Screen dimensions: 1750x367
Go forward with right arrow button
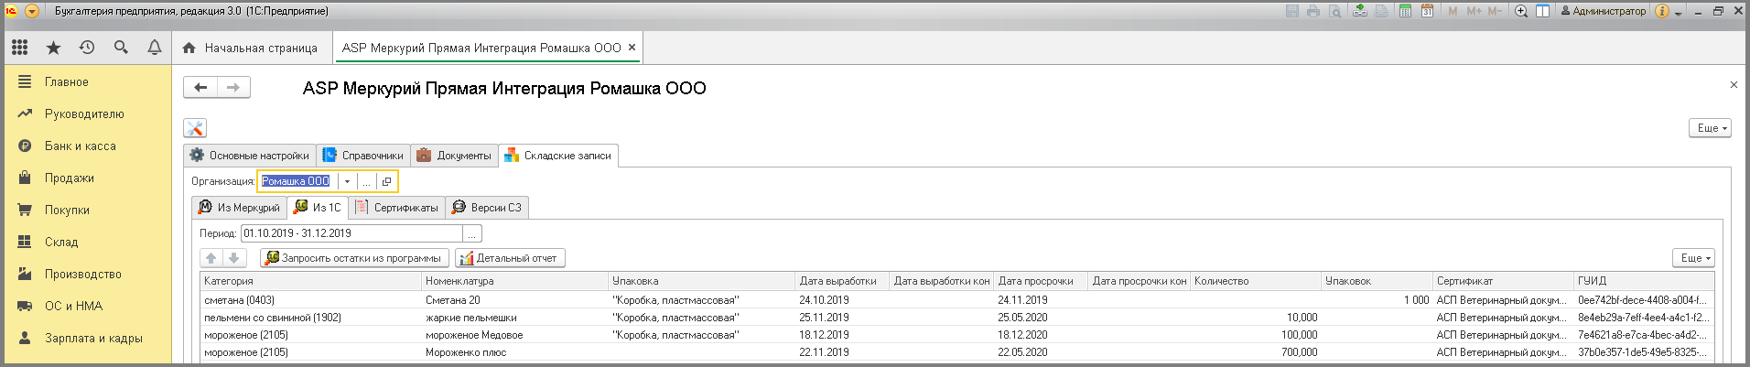[x=233, y=88]
